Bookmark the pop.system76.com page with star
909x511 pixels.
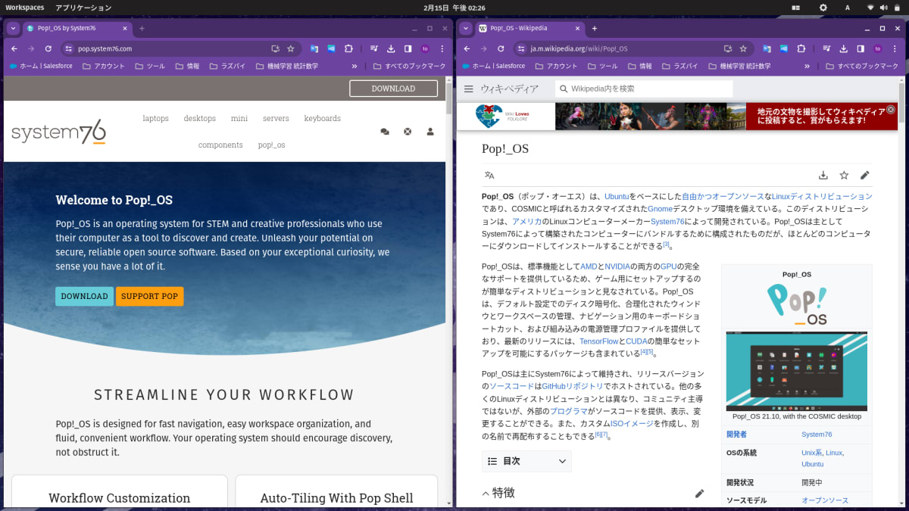290,48
